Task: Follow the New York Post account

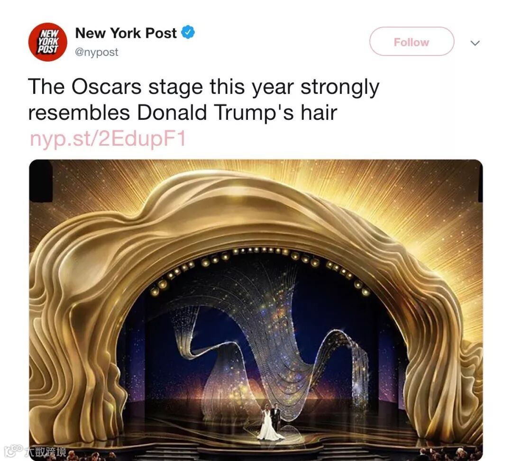Action: point(411,41)
